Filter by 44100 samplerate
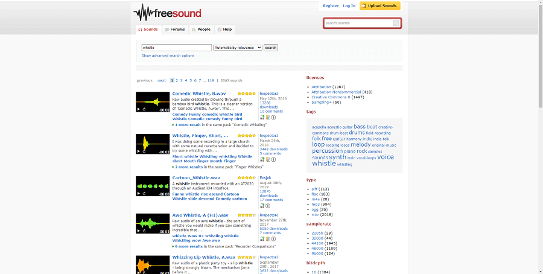 tap(317, 243)
